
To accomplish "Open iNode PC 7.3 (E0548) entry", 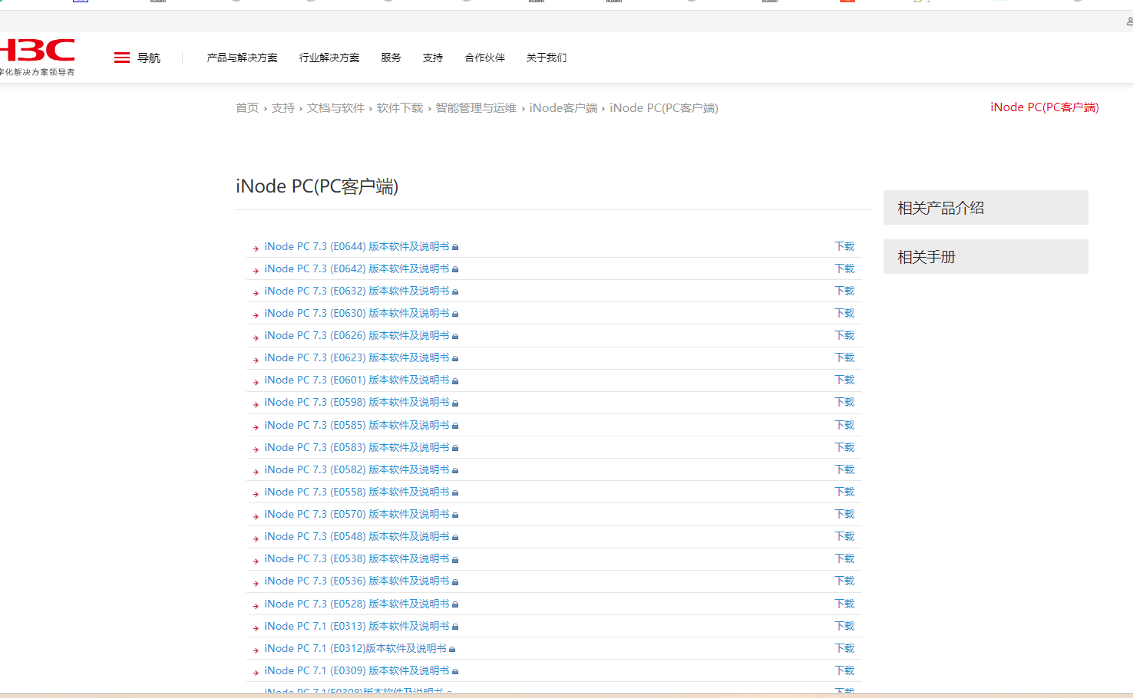I will pyautogui.click(x=357, y=536).
